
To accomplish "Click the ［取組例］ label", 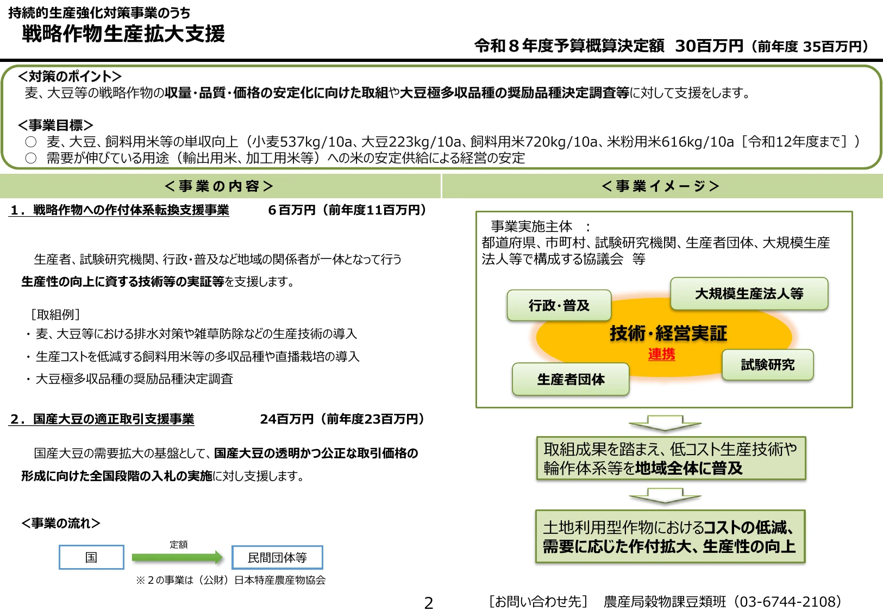I will pyautogui.click(x=56, y=314).
